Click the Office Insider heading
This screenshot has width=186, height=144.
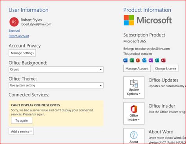(162, 106)
